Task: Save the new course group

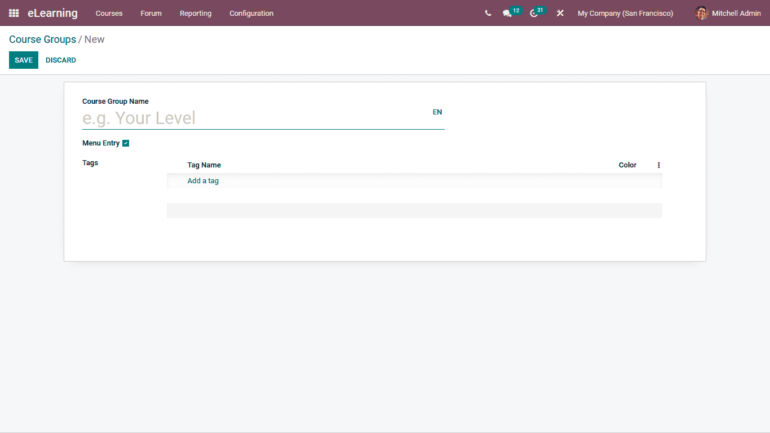Action: pyautogui.click(x=23, y=60)
